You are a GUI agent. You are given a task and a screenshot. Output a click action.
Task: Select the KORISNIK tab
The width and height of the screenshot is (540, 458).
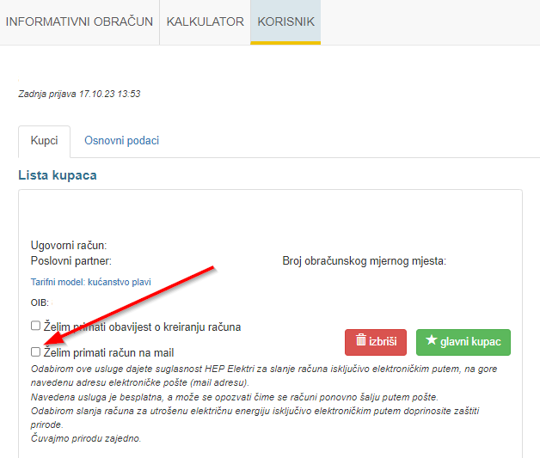(286, 21)
